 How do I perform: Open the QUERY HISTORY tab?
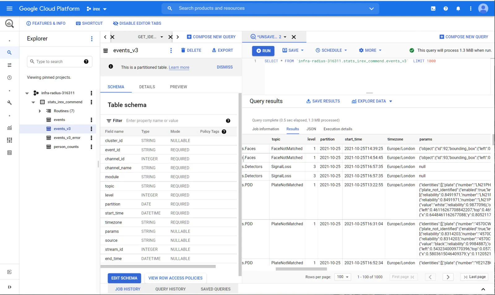(x=170, y=289)
